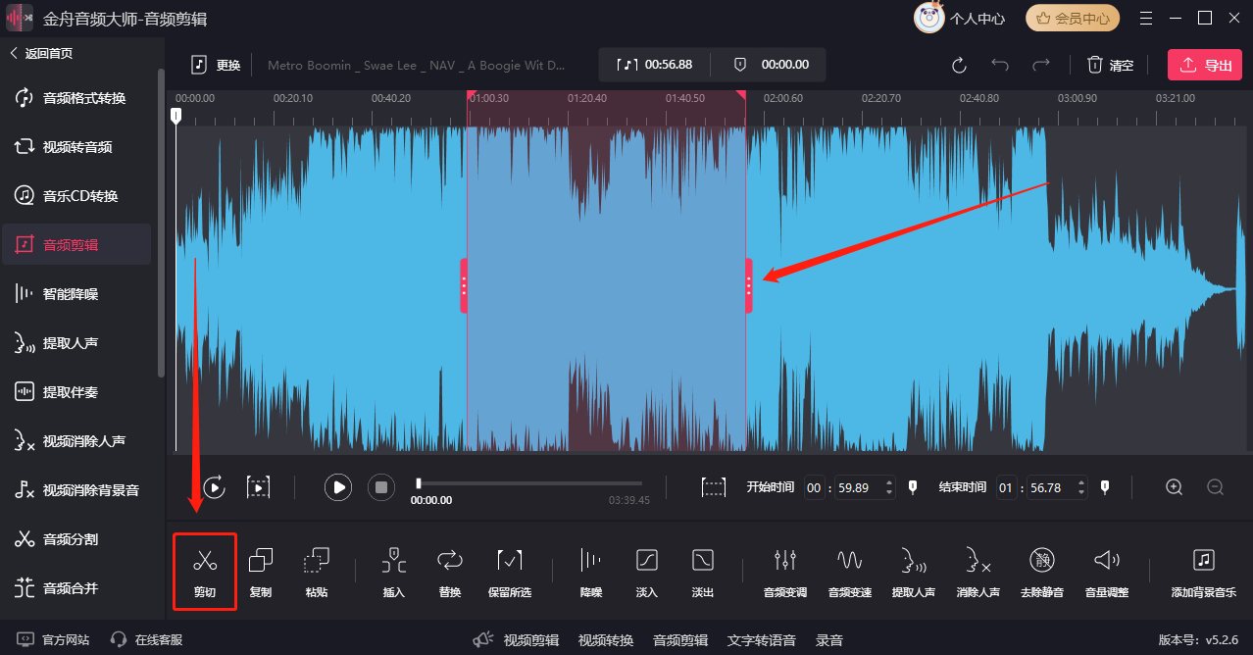The height and width of the screenshot is (655, 1253).
Task: Open the 降噪 noise reduction tool
Action: (x=590, y=562)
